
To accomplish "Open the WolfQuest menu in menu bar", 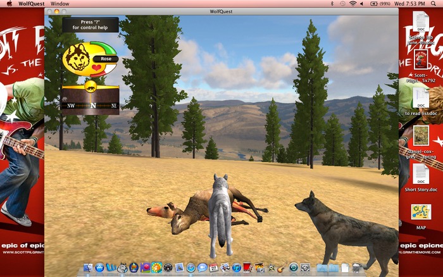I will [x=32, y=4].
